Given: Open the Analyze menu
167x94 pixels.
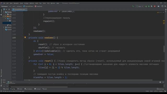Looking at the screenshot, I should (x=26, y=3).
